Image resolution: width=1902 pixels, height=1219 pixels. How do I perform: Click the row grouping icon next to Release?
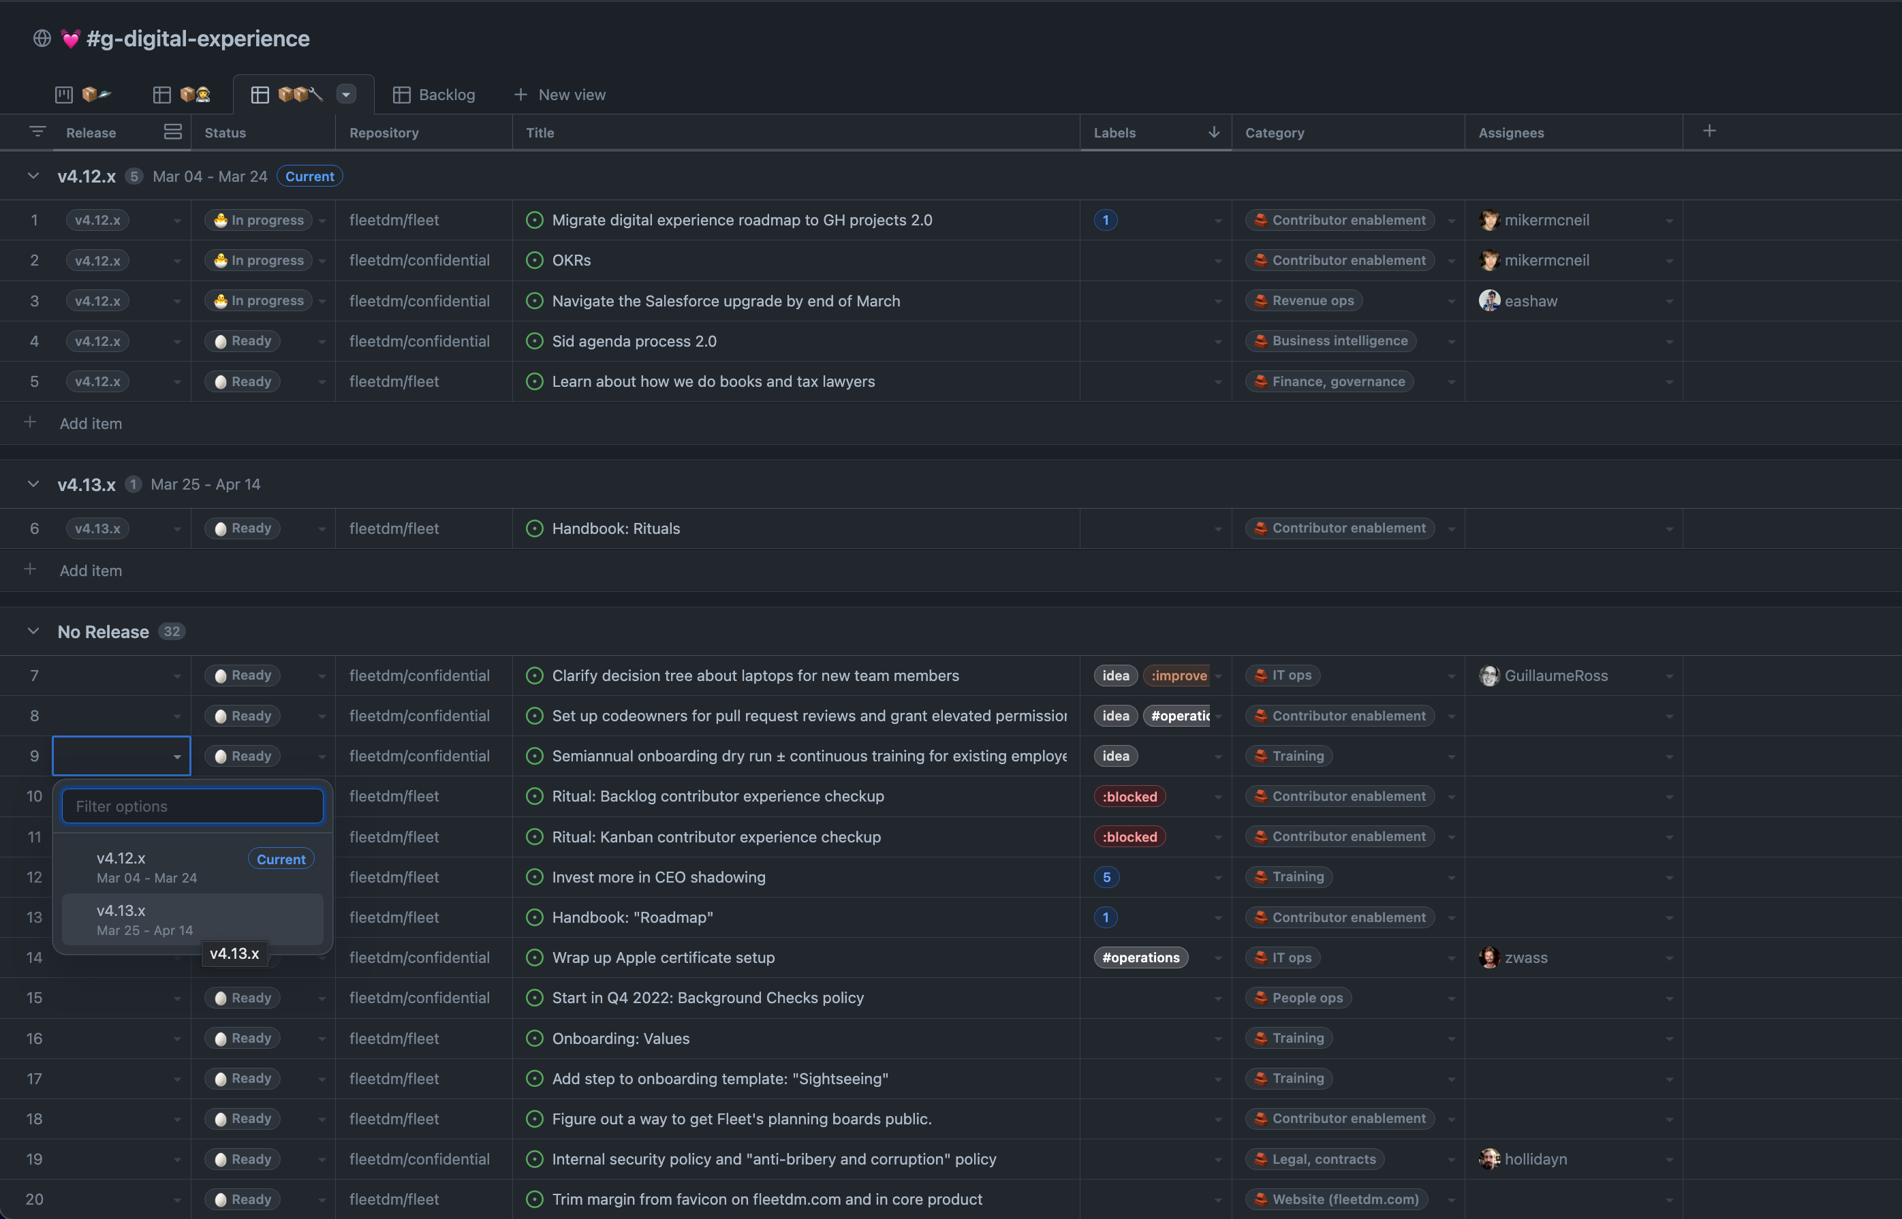[172, 131]
